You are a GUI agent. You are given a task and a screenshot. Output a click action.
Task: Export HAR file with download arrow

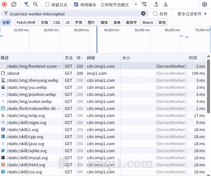point(166,4)
